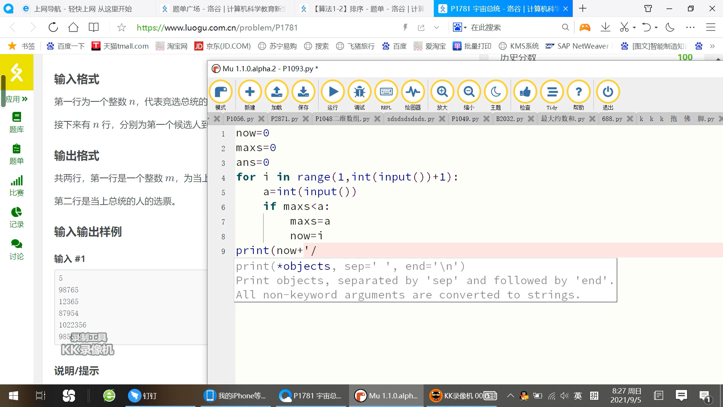Open 题库 in Luogu sidebar
723x407 pixels.
[17, 122]
